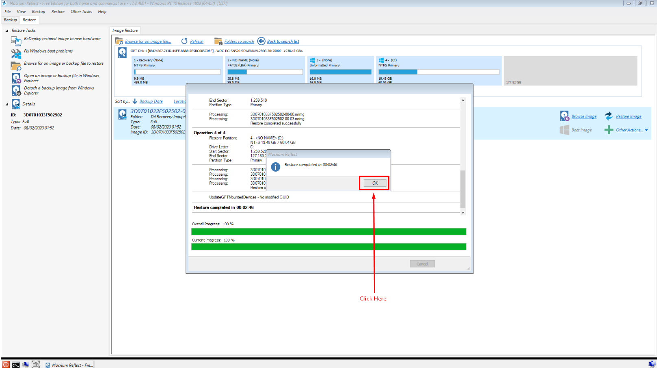The image size is (657, 368).
Task: Open the File menu
Action: pos(8,11)
